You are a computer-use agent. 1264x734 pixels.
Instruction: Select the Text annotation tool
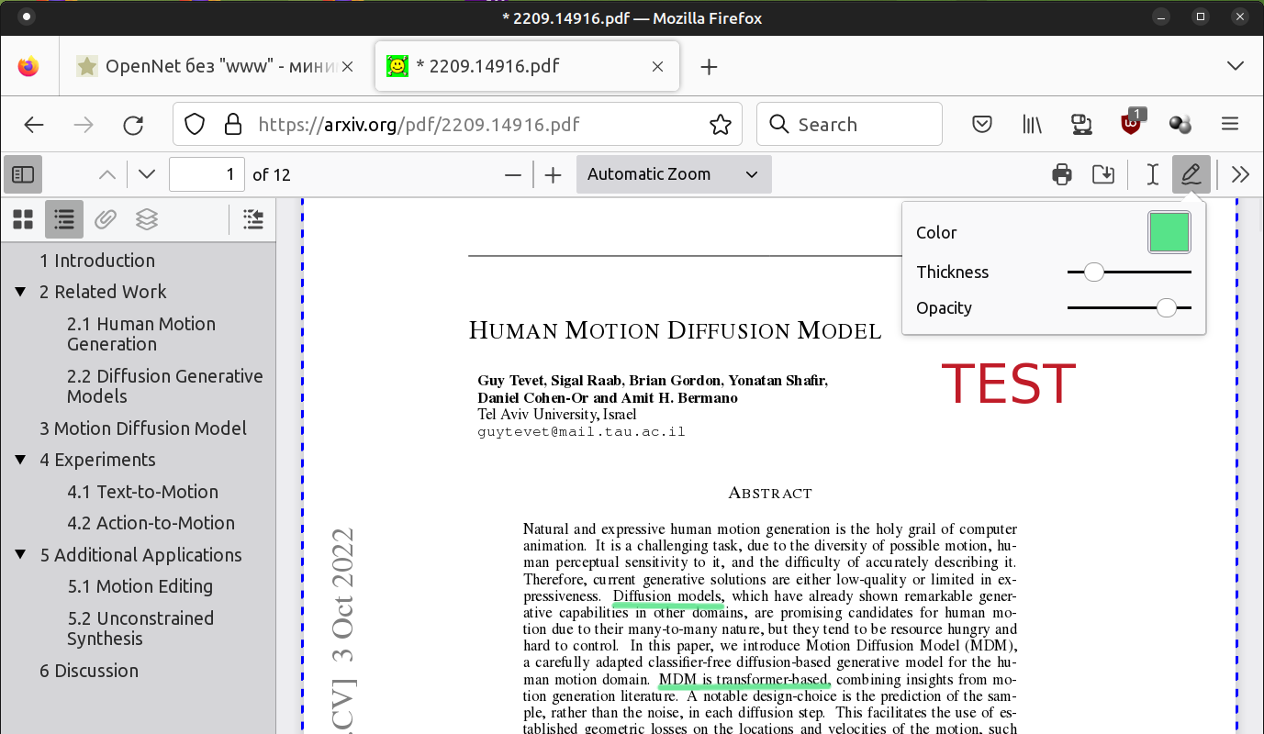click(1153, 174)
